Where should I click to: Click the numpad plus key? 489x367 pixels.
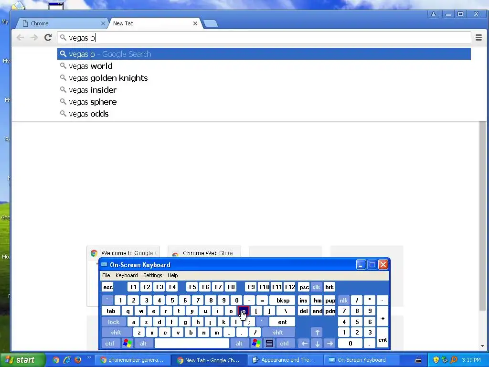[x=383, y=316]
